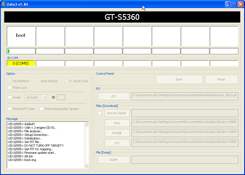Disable F. Reset Time
Screen dimensions: 245x175
pos(66,81)
